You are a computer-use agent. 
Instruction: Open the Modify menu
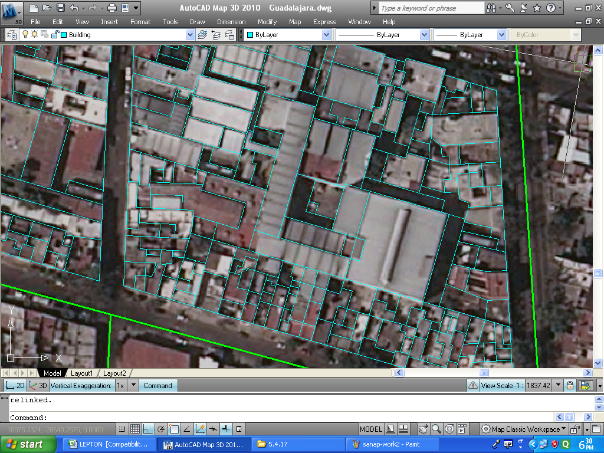point(267,22)
